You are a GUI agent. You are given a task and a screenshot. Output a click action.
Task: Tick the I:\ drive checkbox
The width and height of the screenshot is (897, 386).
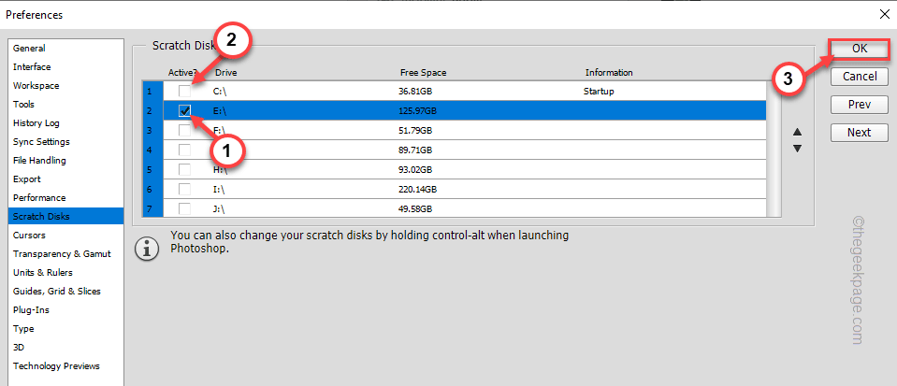coord(185,188)
